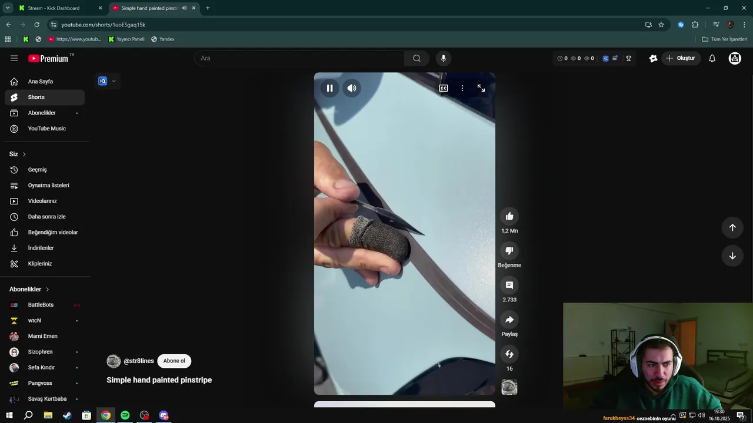Open Videolarınız in sidebar
This screenshot has height=423, width=753.
[45, 201]
